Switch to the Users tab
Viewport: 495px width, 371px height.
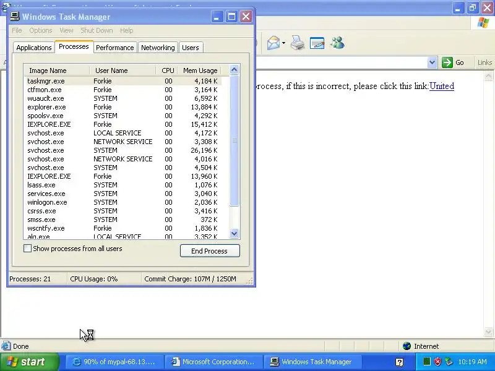point(191,48)
